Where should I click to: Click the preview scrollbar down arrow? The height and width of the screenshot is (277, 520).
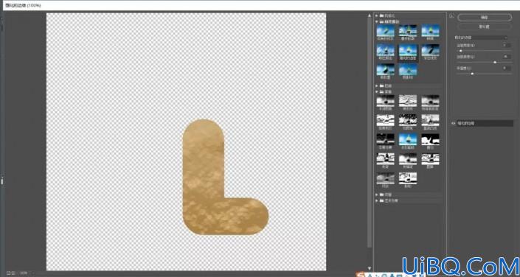(x=370, y=268)
